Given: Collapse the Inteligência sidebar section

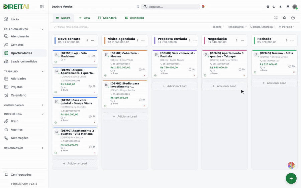Looking at the screenshot, I should tap(42, 114).
